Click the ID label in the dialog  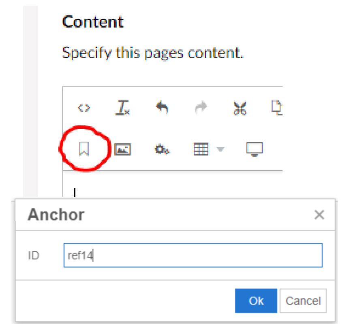point(33,256)
